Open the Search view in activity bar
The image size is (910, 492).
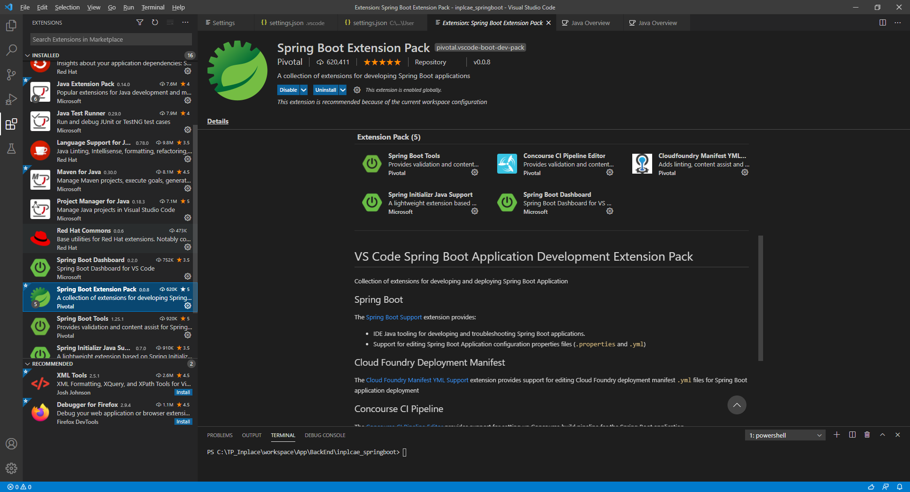pos(11,50)
